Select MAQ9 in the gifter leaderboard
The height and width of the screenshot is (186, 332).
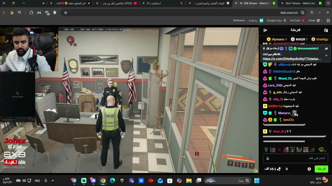point(299,39)
